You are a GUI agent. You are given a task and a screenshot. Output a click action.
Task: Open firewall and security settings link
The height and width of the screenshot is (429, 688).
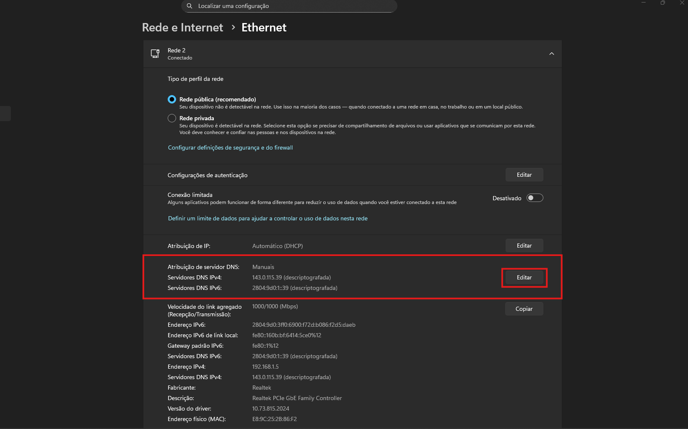tap(230, 147)
